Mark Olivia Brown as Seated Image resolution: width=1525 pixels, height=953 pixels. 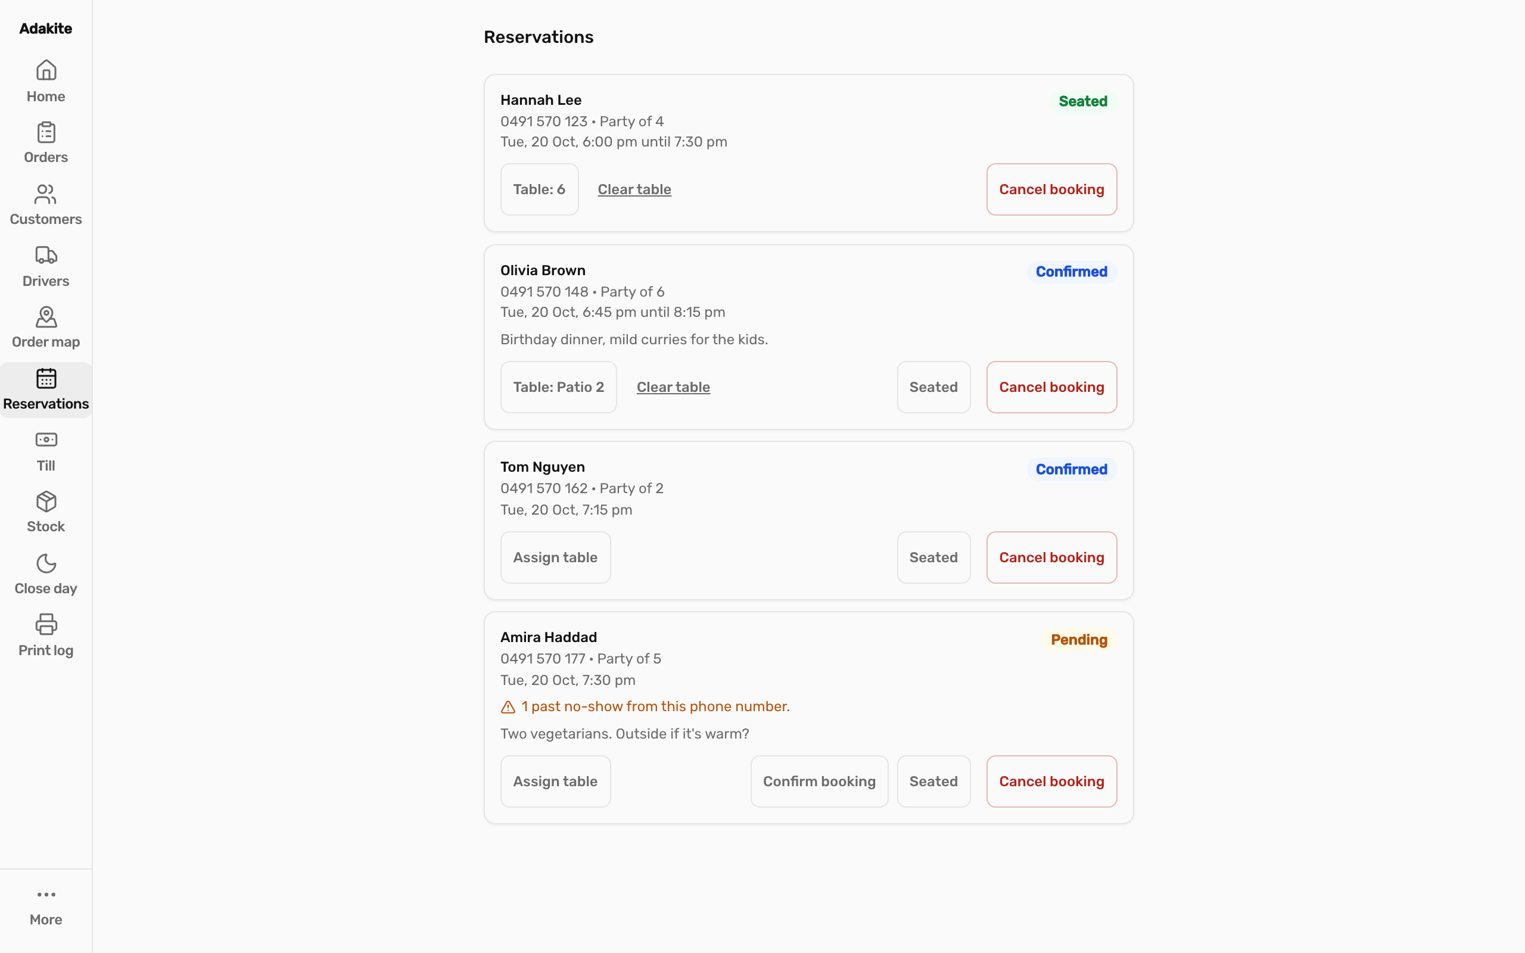pos(933,387)
